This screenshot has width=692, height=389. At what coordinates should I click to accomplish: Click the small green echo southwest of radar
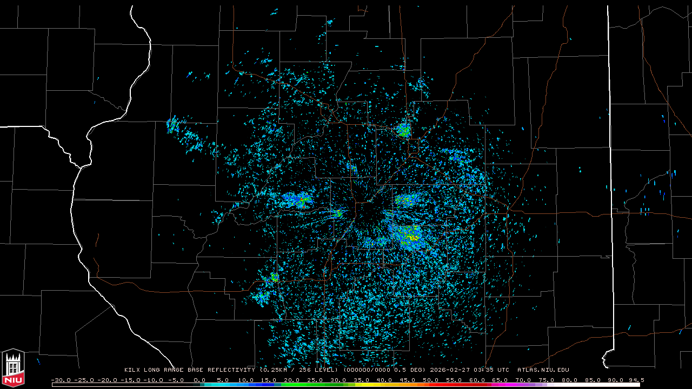click(274, 278)
